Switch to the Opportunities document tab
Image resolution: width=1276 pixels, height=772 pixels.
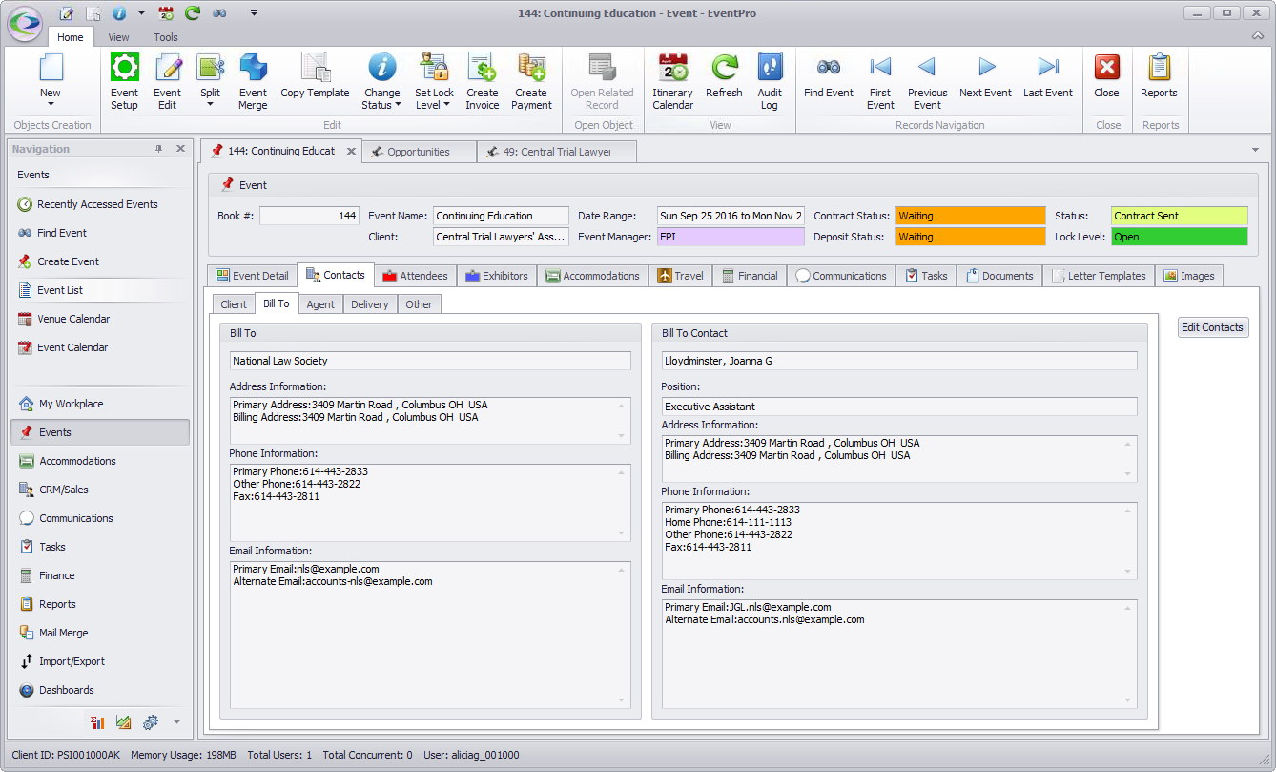click(418, 152)
